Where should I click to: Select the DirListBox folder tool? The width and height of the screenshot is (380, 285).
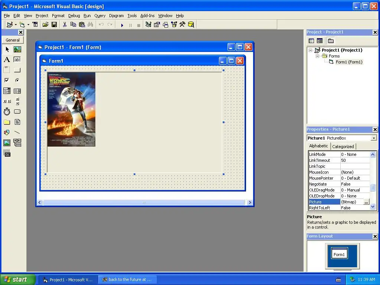click(7, 122)
